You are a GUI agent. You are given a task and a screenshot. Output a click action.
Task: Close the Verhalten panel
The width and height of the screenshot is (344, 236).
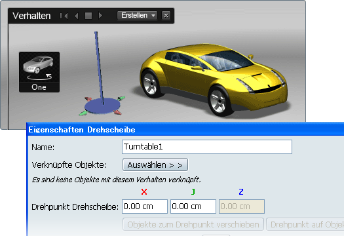point(166,16)
